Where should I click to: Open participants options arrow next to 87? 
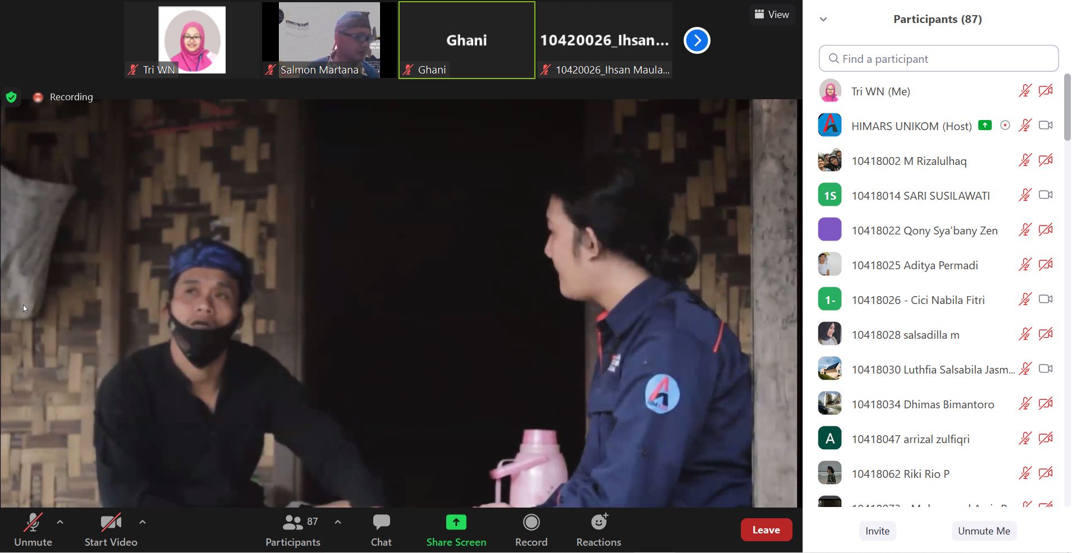[338, 522]
